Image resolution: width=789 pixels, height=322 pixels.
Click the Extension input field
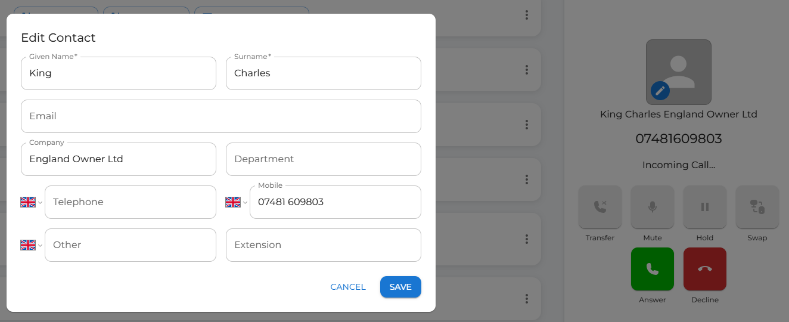click(x=323, y=245)
